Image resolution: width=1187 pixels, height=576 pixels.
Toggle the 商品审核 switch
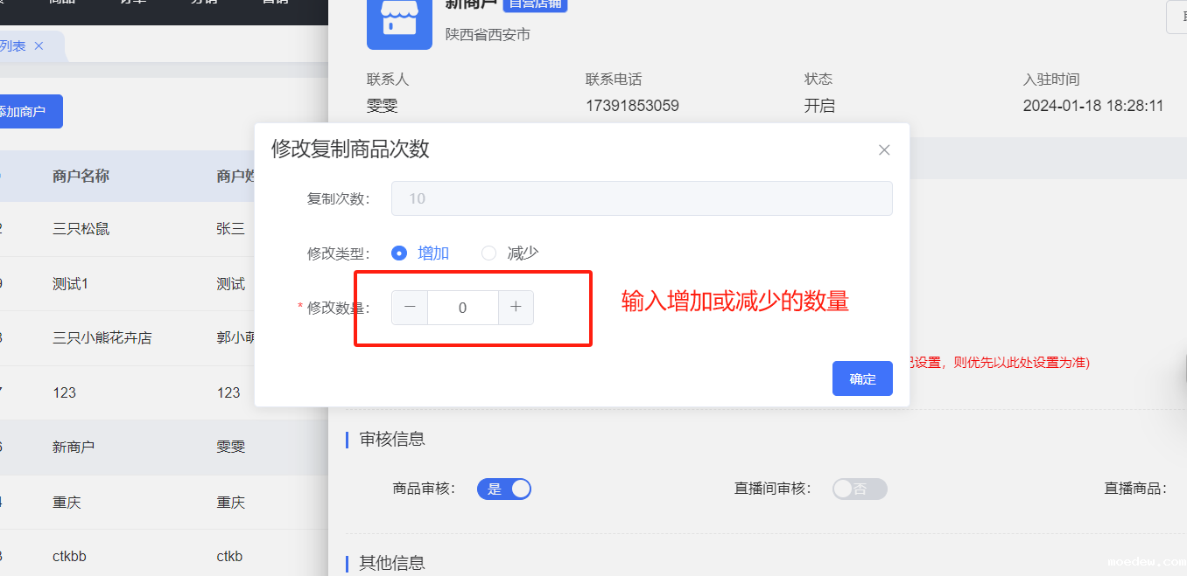click(x=504, y=489)
